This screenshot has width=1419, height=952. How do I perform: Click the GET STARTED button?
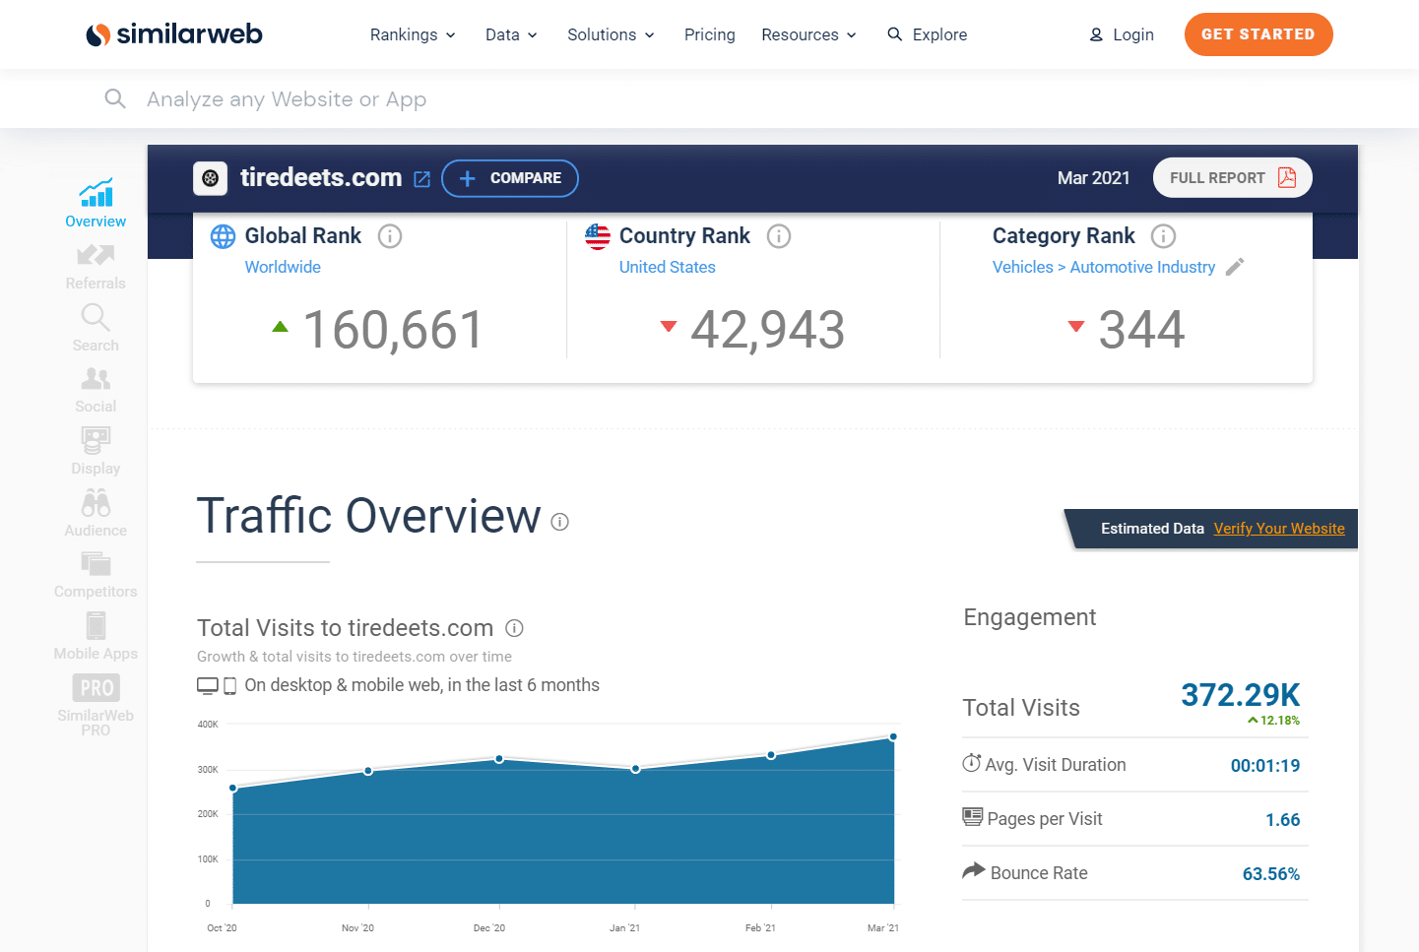[x=1258, y=34]
